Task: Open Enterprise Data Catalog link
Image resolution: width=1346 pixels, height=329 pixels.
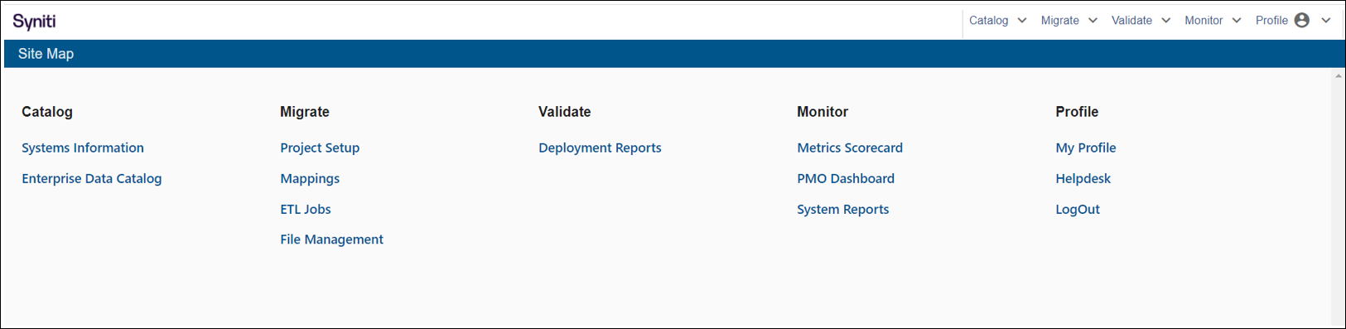Action: (92, 178)
